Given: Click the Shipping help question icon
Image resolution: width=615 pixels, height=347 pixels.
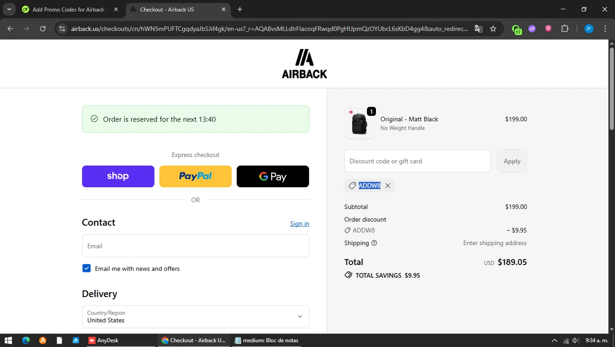Looking at the screenshot, I should pyautogui.click(x=374, y=243).
